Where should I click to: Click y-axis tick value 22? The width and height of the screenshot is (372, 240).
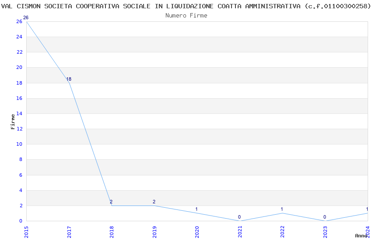[19, 52]
